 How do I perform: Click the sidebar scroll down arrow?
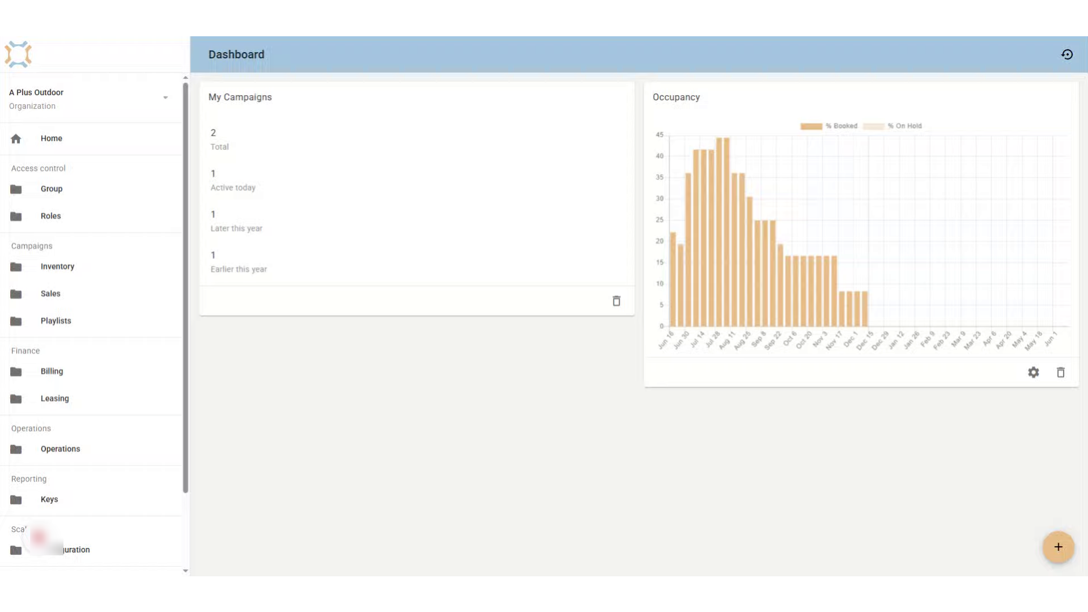(x=185, y=571)
